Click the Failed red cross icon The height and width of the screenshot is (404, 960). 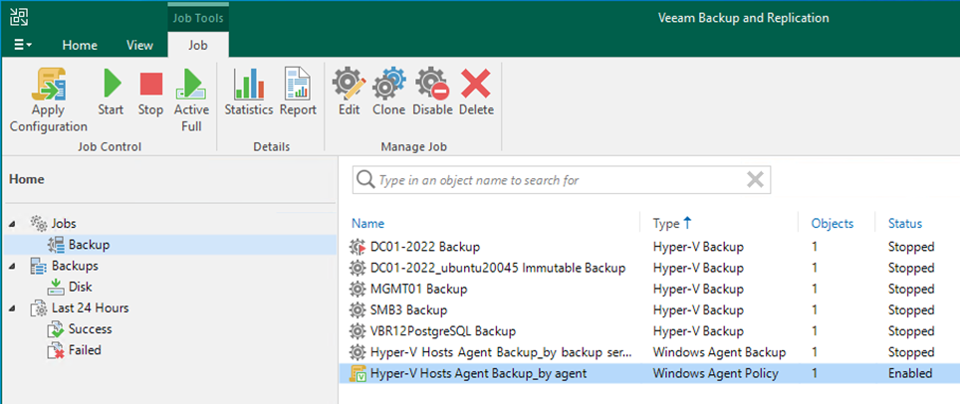coord(56,350)
